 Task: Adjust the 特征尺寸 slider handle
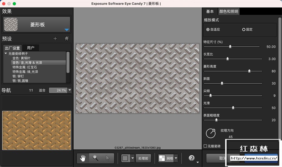tap(230, 47)
